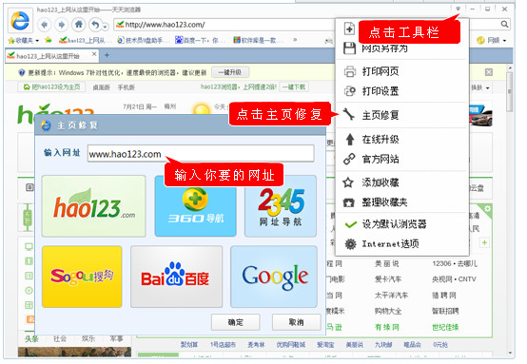Open the 收藏夹 favorites dropdown

coord(24,40)
